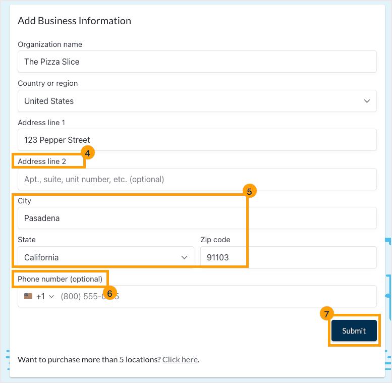Open the Country or region dropdown
This screenshot has height=383, width=392.
click(197, 101)
